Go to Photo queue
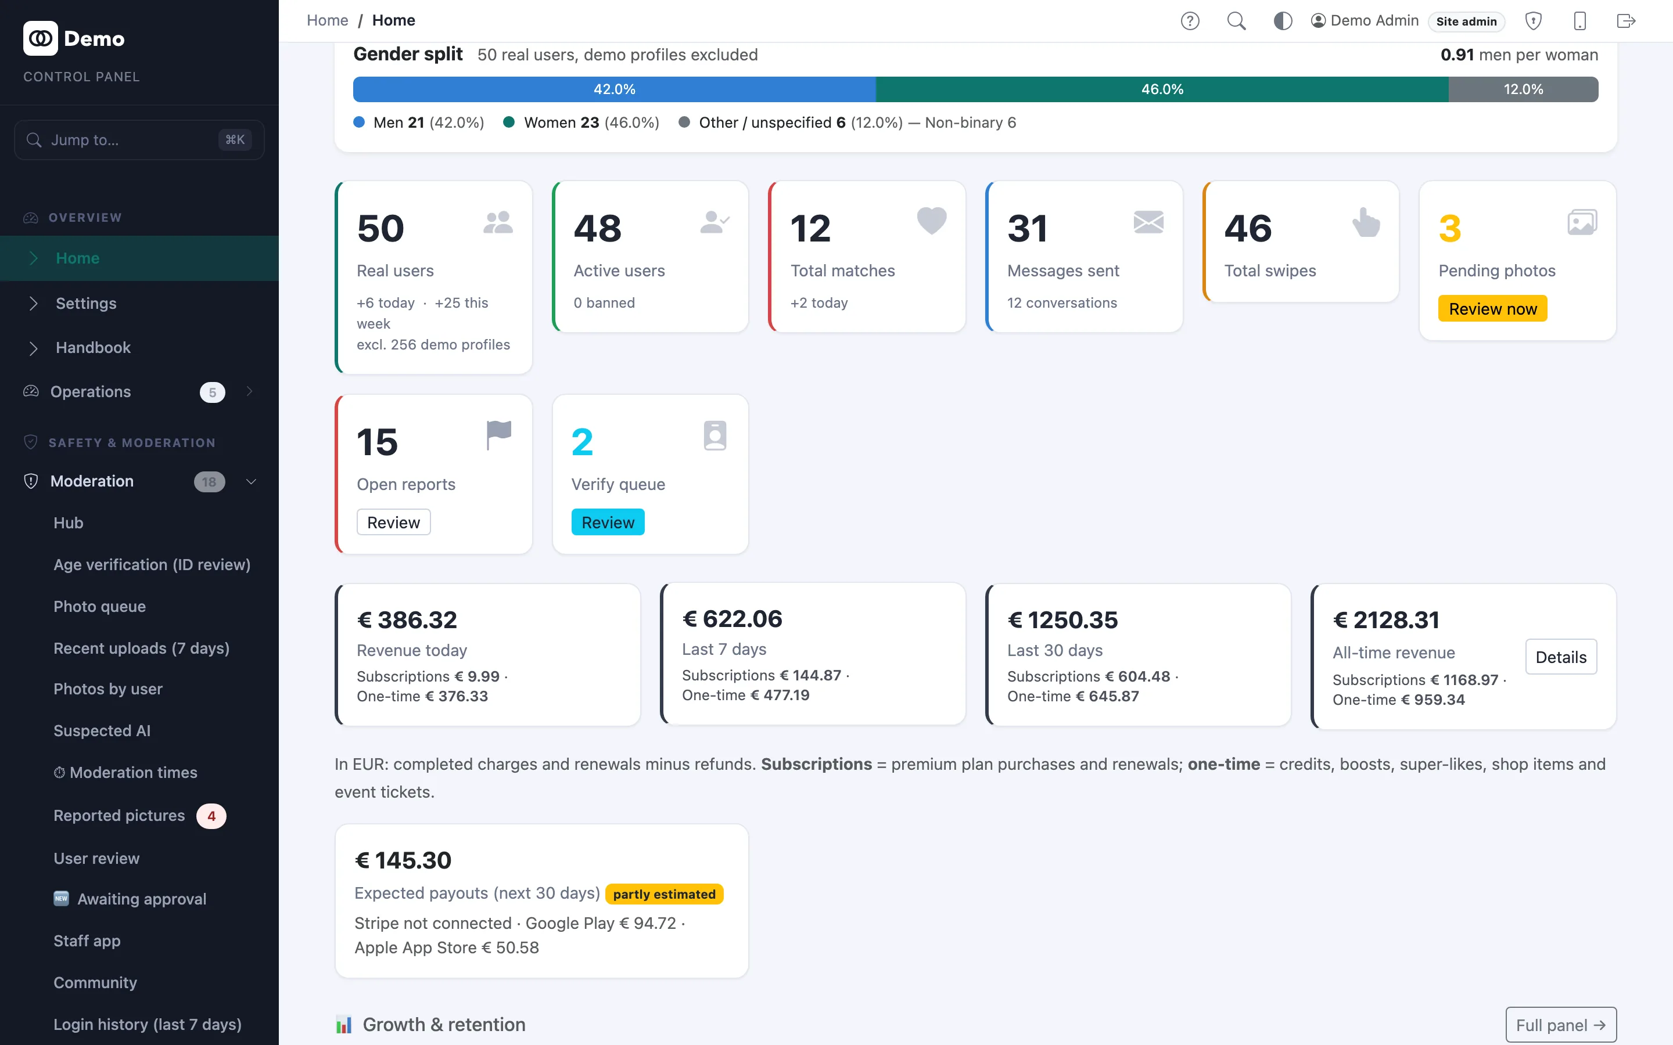1673x1045 pixels. pos(99,606)
